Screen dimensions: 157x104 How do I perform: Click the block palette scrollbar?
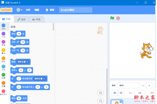(x=53, y=27)
